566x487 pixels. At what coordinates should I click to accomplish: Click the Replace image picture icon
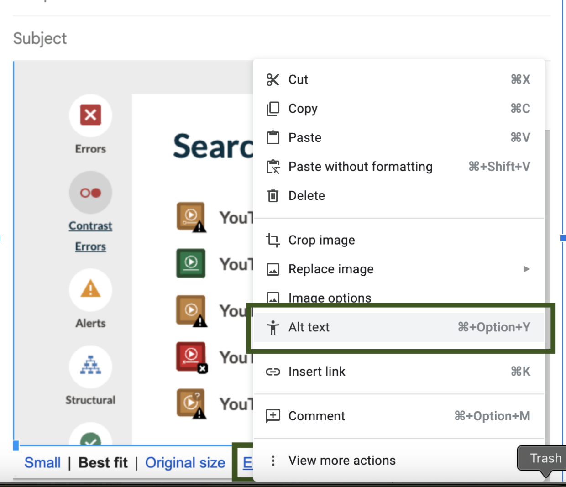pyautogui.click(x=273, y=269)
